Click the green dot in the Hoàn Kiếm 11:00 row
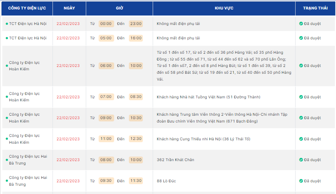This screenshot has height=194, width=336. coord(7,139)
